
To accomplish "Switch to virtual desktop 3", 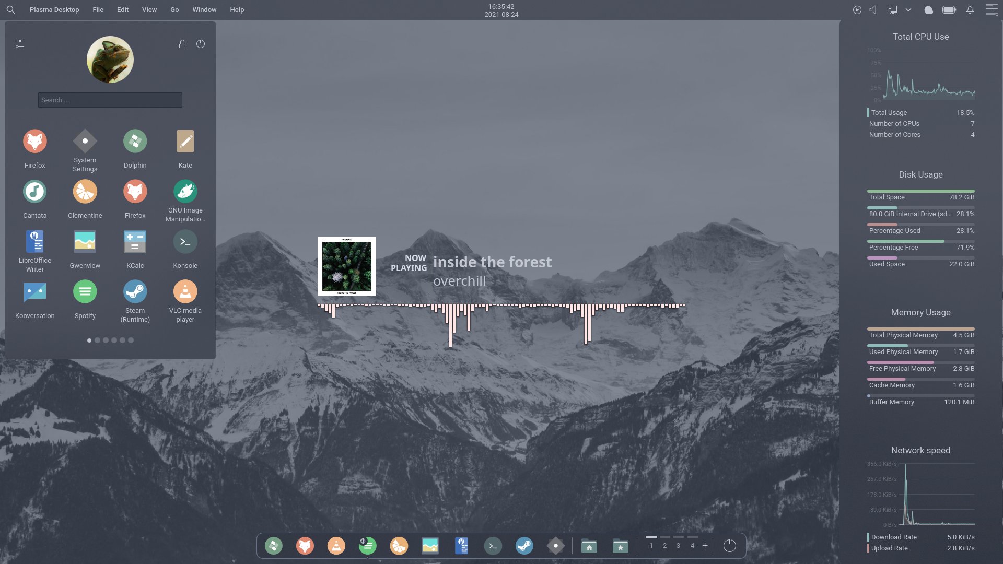I will coord(678,545).
